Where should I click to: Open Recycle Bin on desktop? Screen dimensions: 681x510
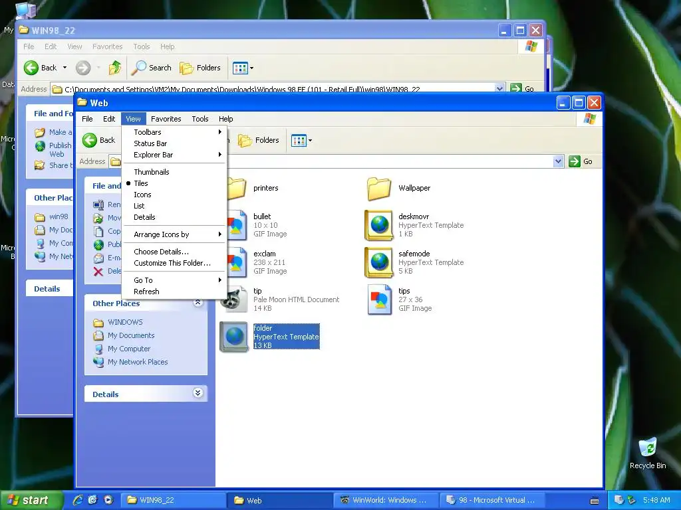648,454
